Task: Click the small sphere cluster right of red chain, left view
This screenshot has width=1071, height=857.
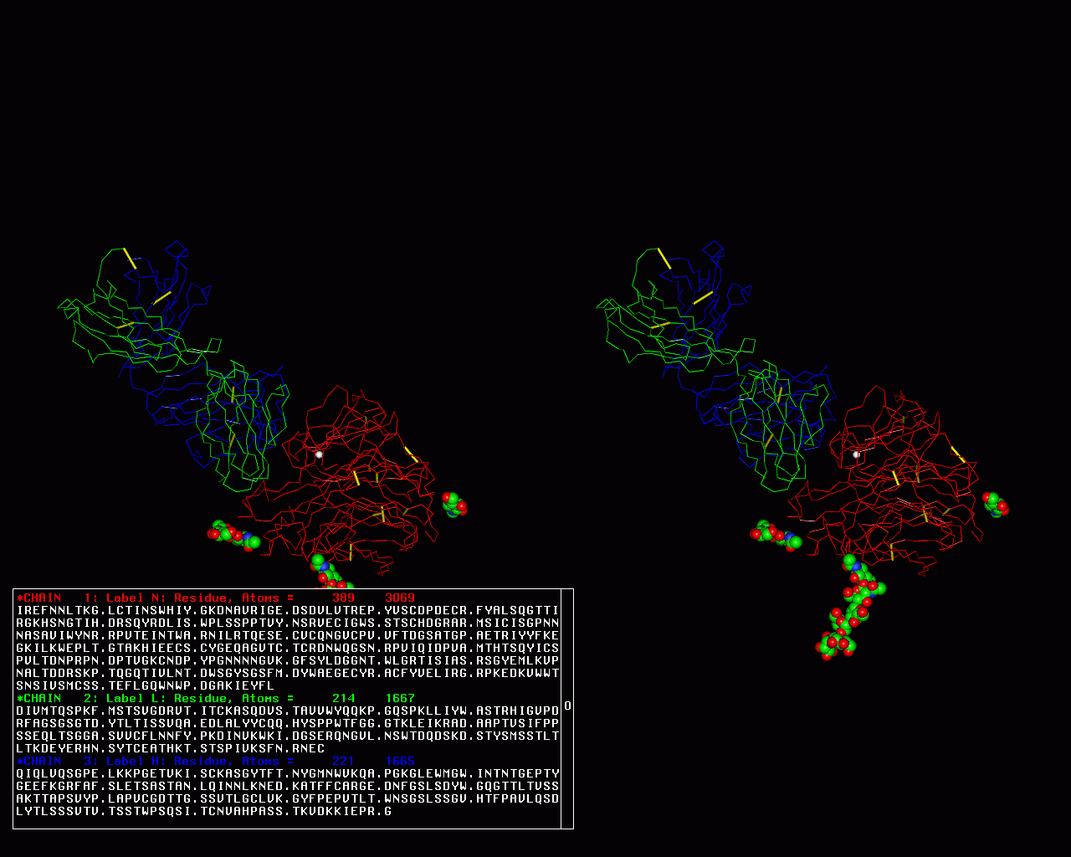Action: click(x=454, y=504)
